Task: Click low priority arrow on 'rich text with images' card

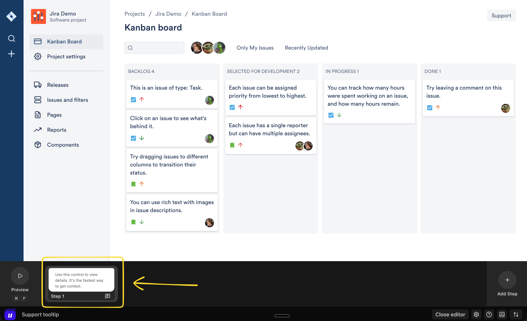Action: 142,222
